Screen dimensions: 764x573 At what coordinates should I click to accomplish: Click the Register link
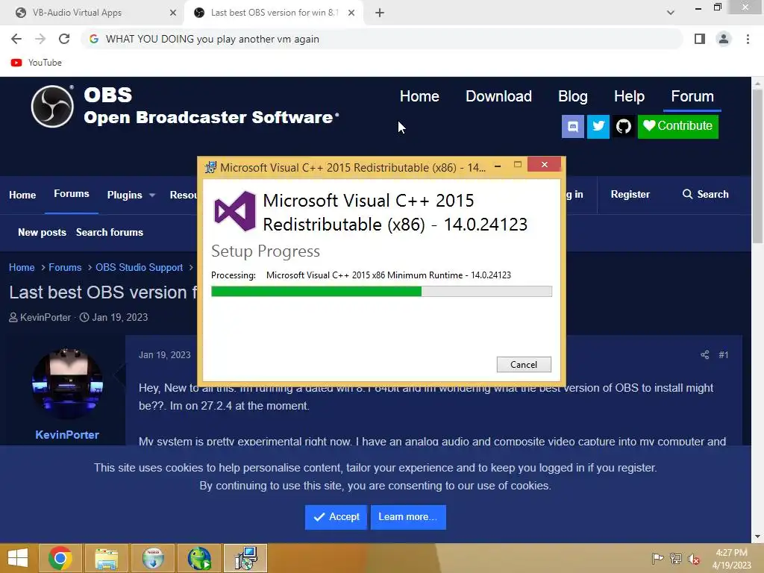coord(630,195)
